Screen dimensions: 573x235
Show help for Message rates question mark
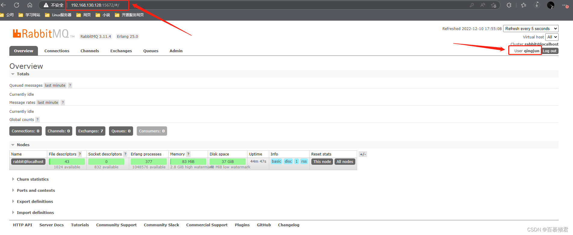(63, 103)
